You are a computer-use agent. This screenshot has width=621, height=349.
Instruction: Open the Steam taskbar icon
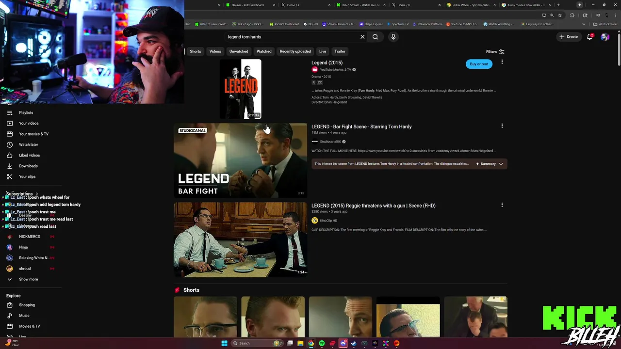point(354,343)
